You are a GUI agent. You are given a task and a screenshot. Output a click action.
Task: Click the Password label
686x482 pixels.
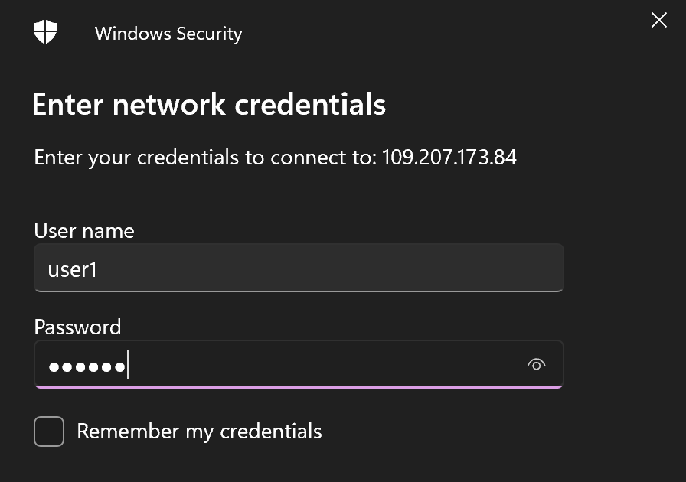tap(77, 327)
